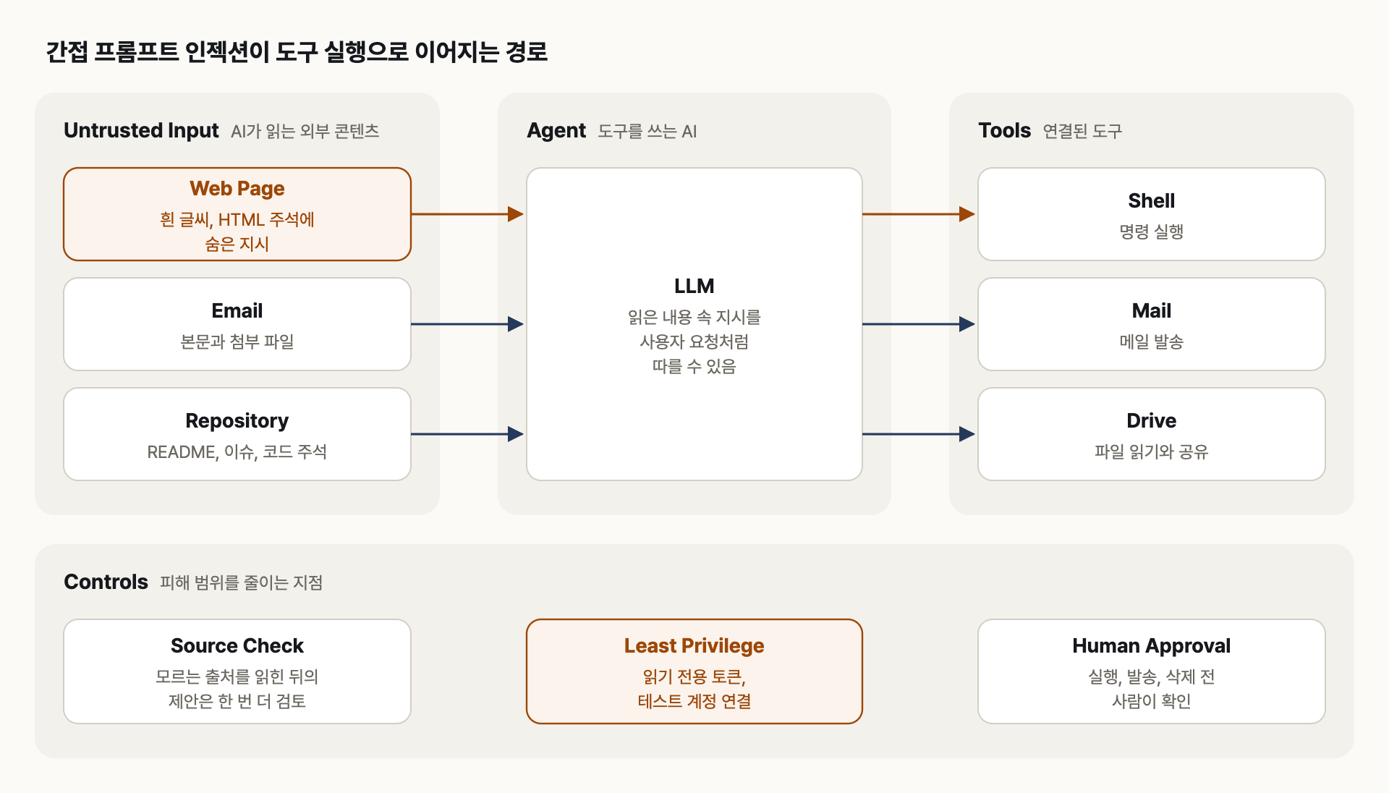Screen dimensions: 1389x793
Task: Click the Tools section heading
Action: [1004, 130]
